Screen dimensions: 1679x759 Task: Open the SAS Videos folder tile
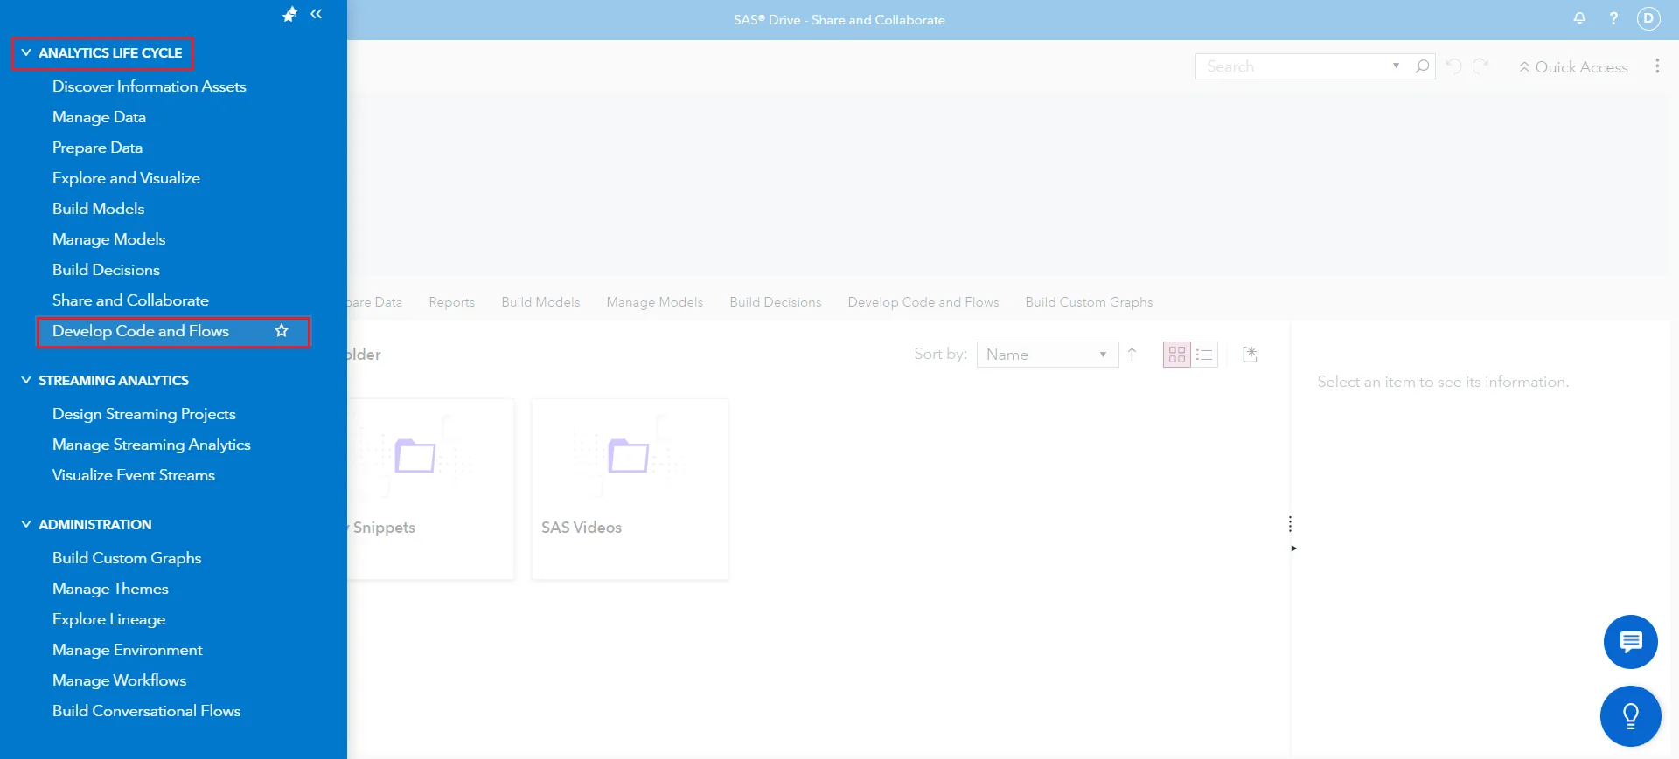(x=630, y=487)
